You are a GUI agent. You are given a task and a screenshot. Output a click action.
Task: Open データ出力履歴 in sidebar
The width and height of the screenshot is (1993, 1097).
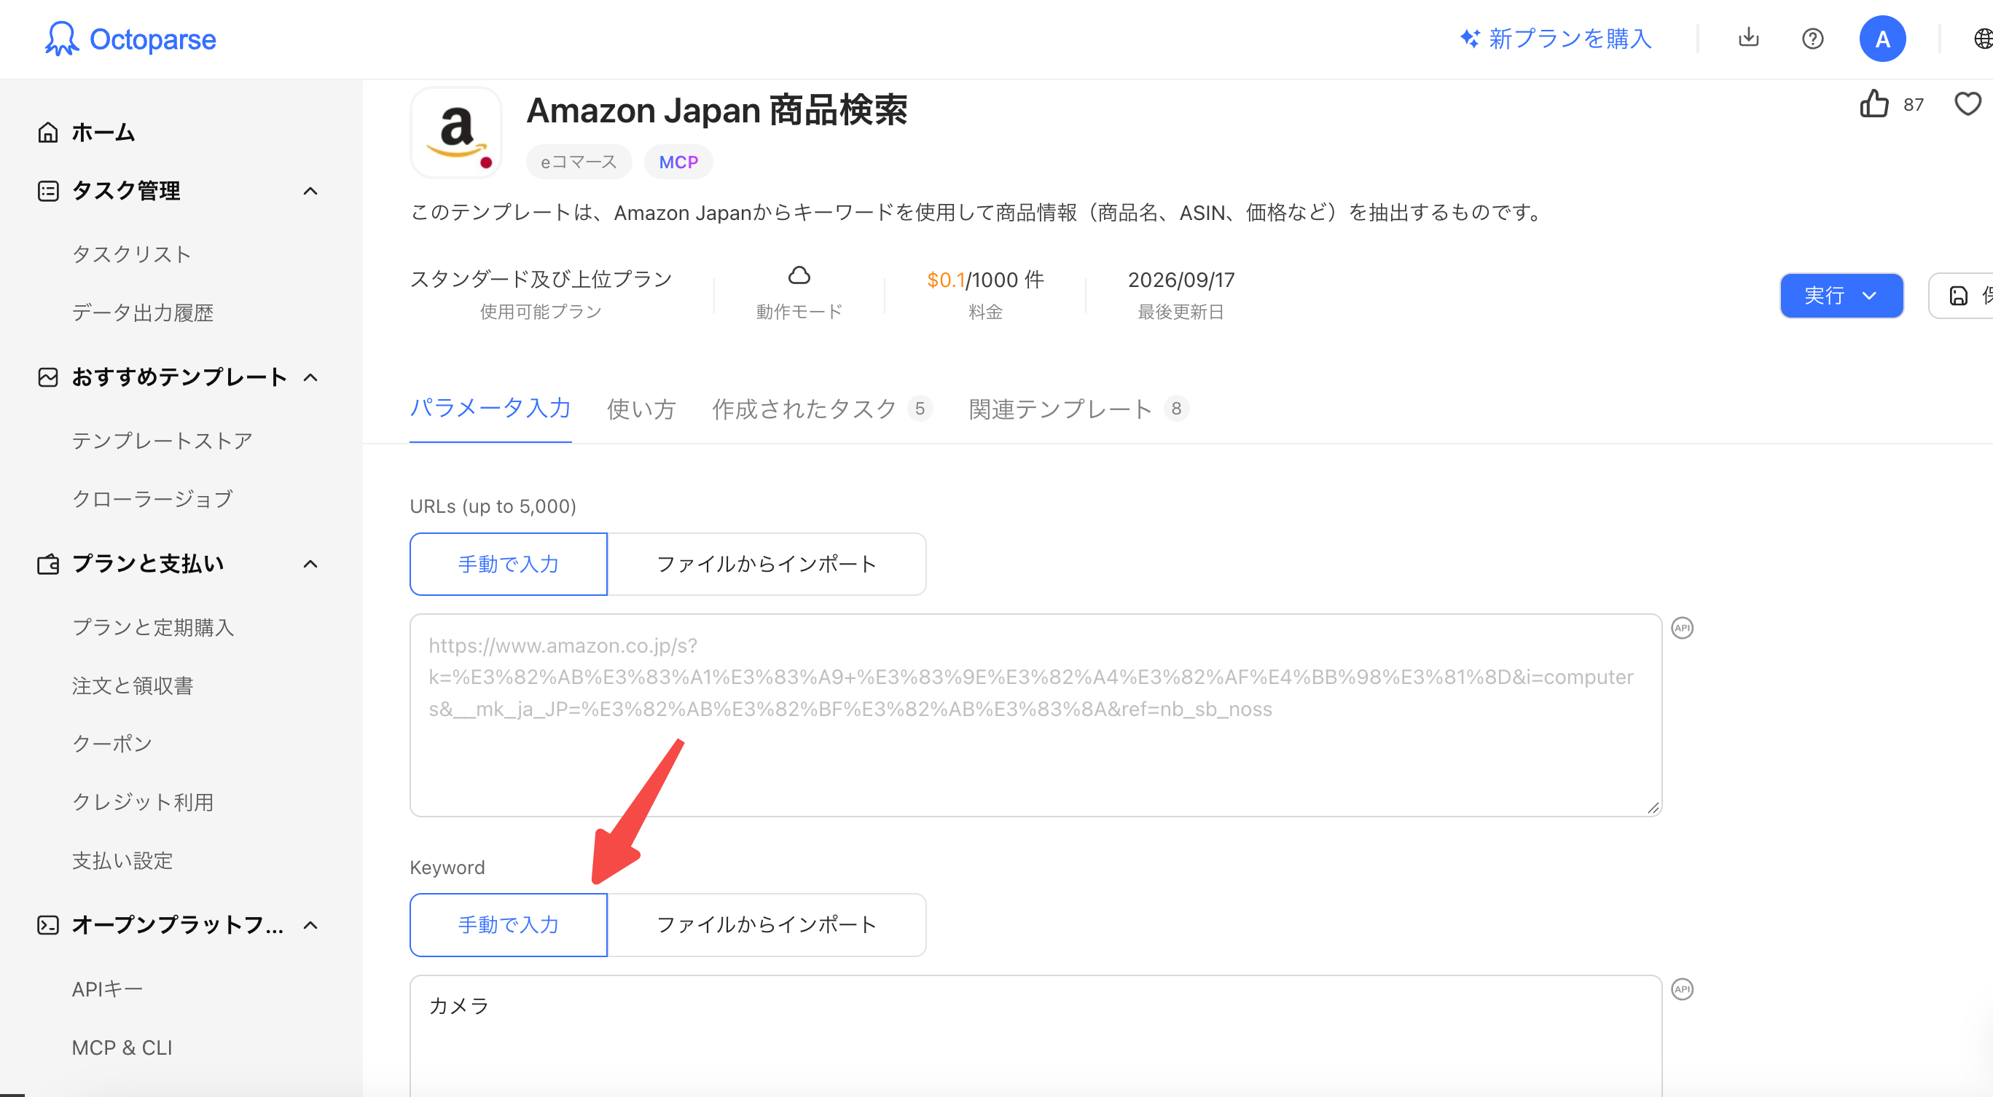click(x=142, y=312)
